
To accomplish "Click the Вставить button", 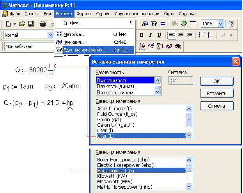I will tap(216, 94).
